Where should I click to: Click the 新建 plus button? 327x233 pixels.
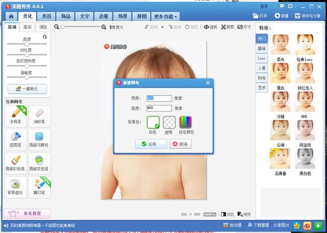tap(281, 16)
